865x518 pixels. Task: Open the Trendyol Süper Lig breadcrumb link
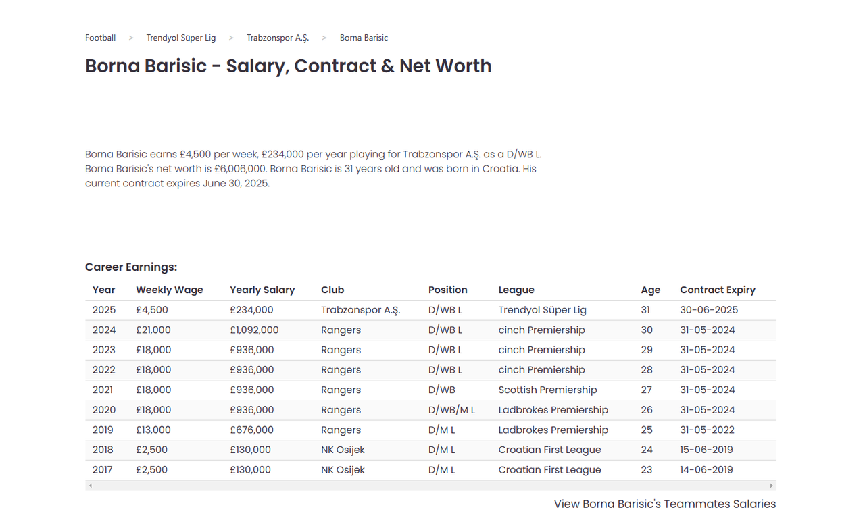[x=181, y=38]
